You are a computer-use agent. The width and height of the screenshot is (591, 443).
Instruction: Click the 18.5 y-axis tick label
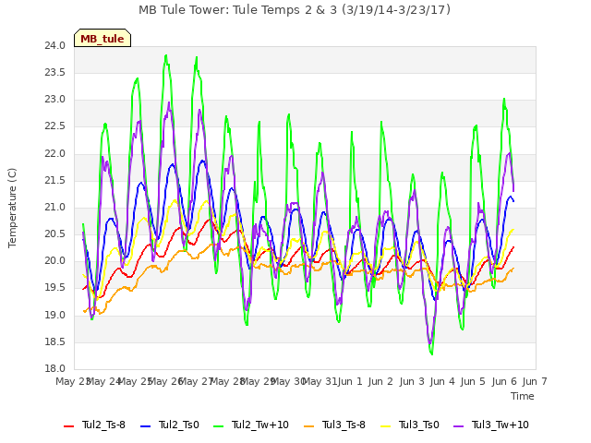coord(55,342)
